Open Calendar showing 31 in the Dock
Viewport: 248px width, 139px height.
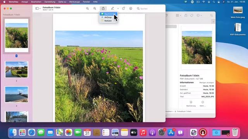(x=87, y=132)
